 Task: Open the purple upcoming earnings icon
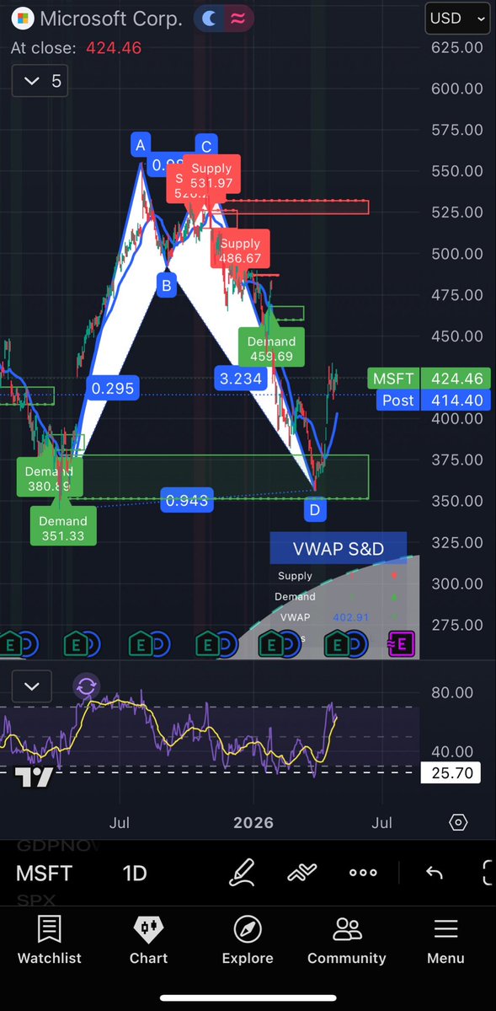click(x=402, y=643)
